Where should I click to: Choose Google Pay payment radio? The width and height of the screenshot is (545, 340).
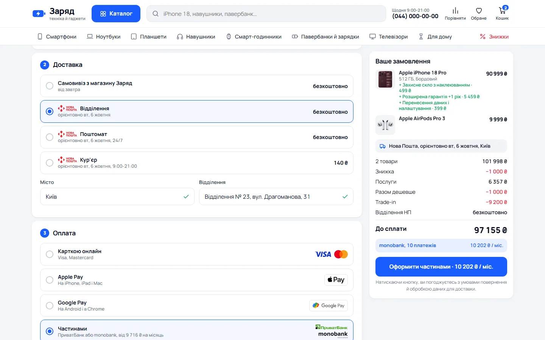click(50, 306)
